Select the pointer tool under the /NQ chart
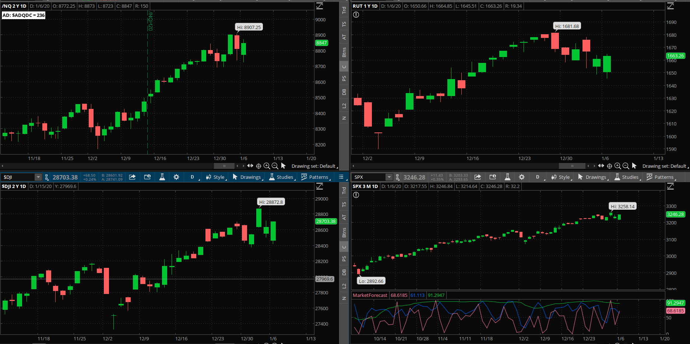Screen dimensions: 690x344 (x=283, y=166)
